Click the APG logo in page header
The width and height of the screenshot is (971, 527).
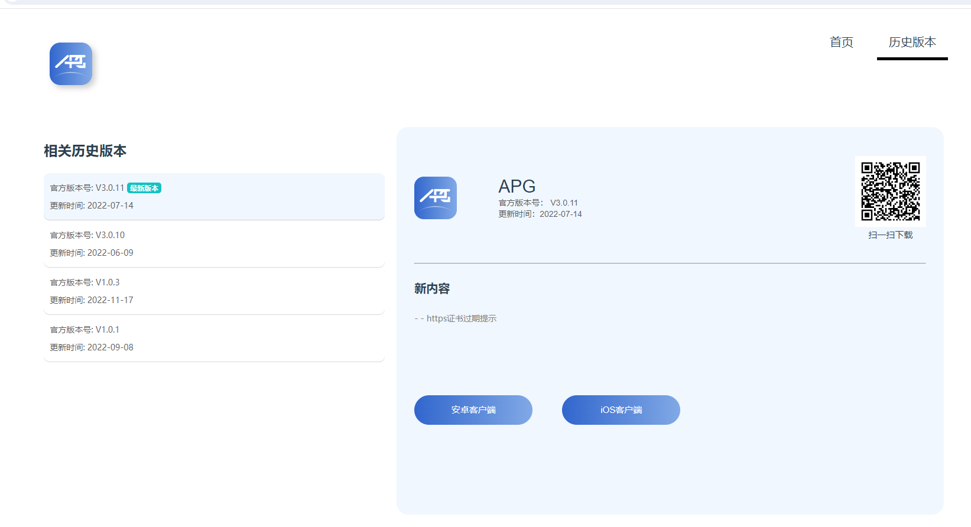coord(71,64)
